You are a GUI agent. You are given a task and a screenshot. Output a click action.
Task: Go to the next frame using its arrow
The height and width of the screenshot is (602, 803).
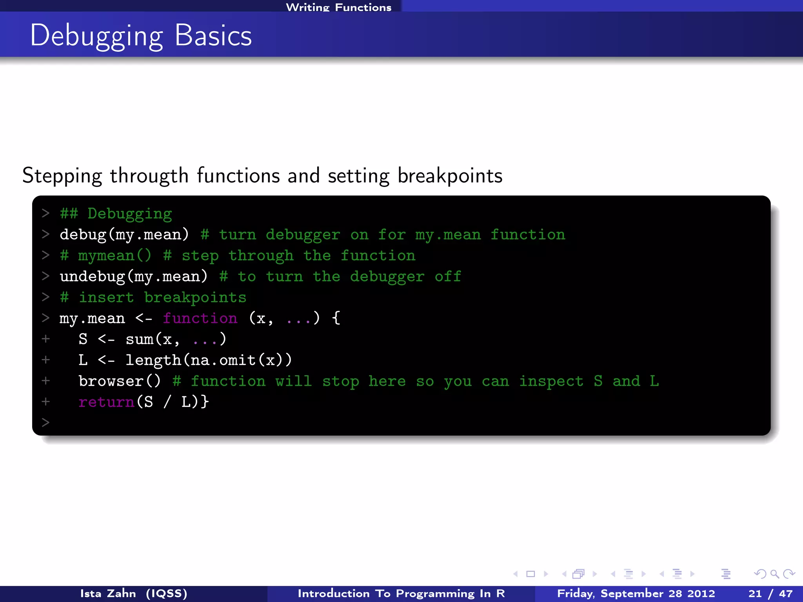[x=595, y=574]
